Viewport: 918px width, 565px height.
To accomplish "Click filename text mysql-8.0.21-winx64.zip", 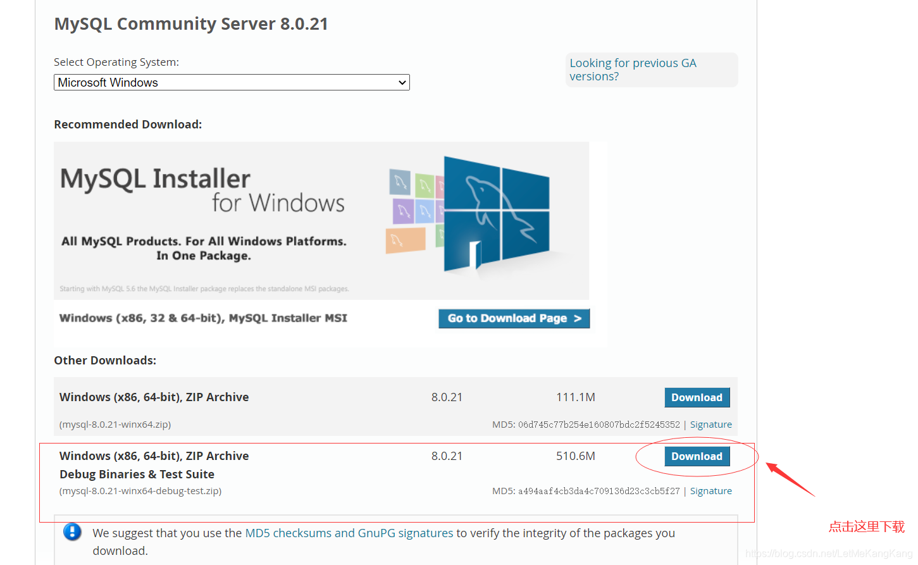I will 115,425.
